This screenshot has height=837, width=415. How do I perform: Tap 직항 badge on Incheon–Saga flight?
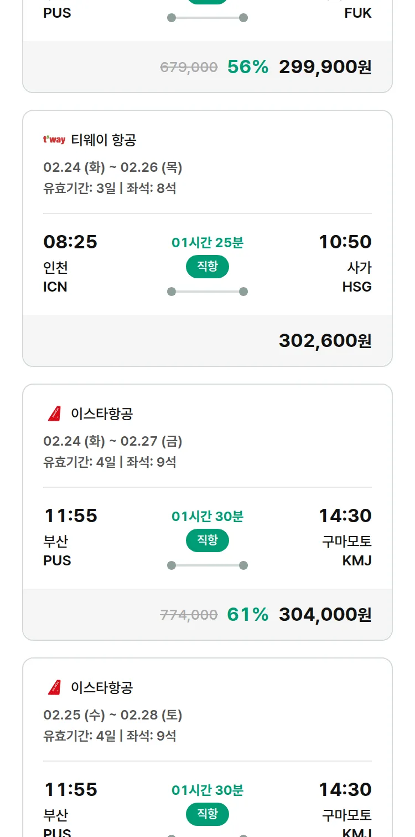207,267
